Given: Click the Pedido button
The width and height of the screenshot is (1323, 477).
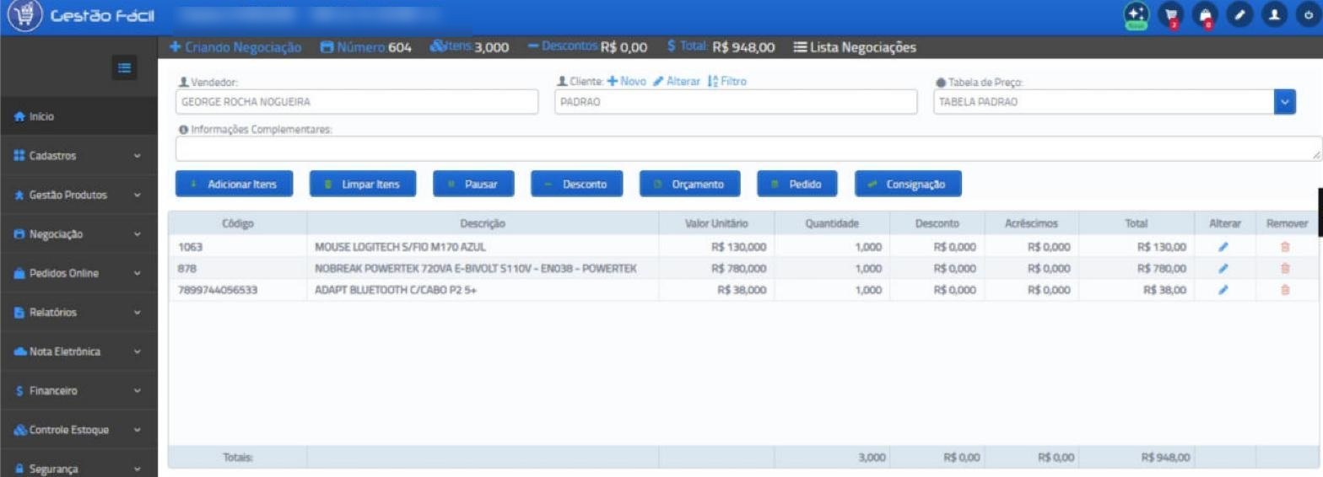Looking at the screenshot, I should click(797, 184).
